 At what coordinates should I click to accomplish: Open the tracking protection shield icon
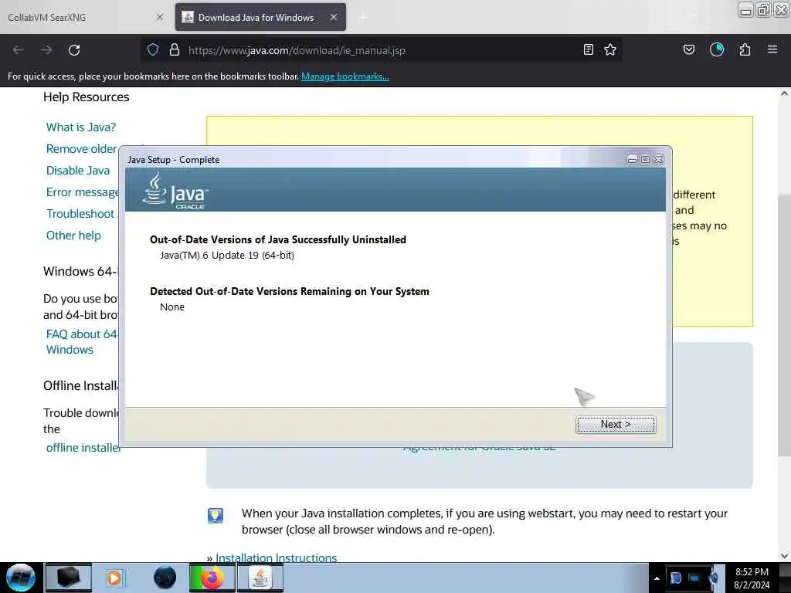pos(153,49)
